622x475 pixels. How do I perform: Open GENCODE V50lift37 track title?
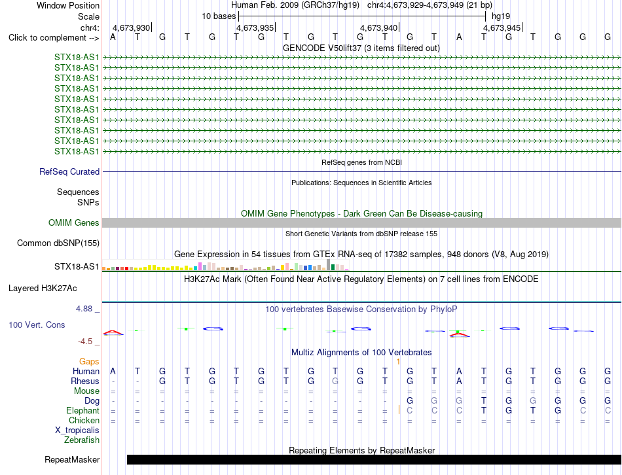[361, 48]
